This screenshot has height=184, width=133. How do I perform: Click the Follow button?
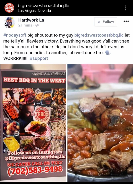106,22
